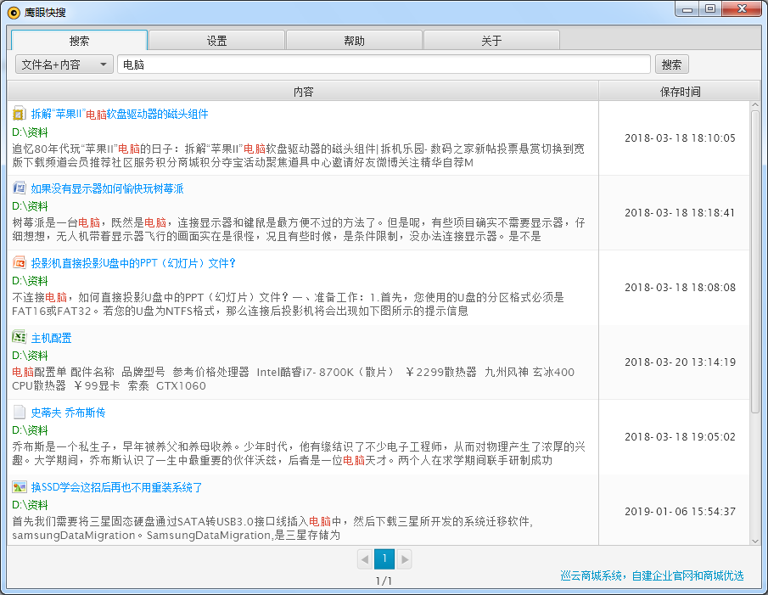Click the Excel icon beside 主机配置
The width and height of the screenshot is (768, 595).
coord(20,338)
